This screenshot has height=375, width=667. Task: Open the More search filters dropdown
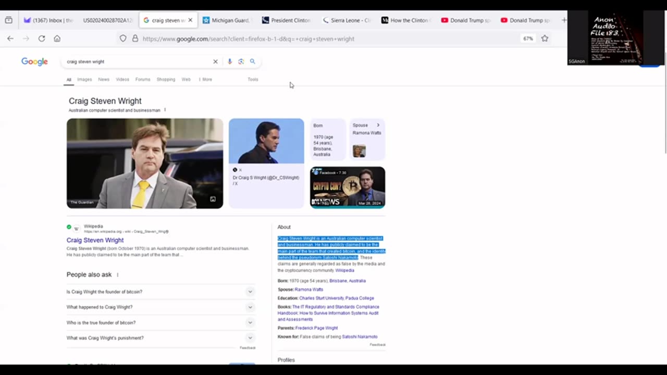point(205,79)
